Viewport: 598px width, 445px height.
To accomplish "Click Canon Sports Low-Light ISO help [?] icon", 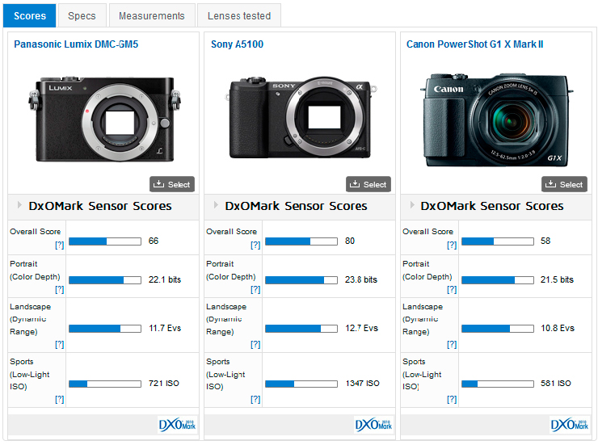I will click(x=452, y=399).
